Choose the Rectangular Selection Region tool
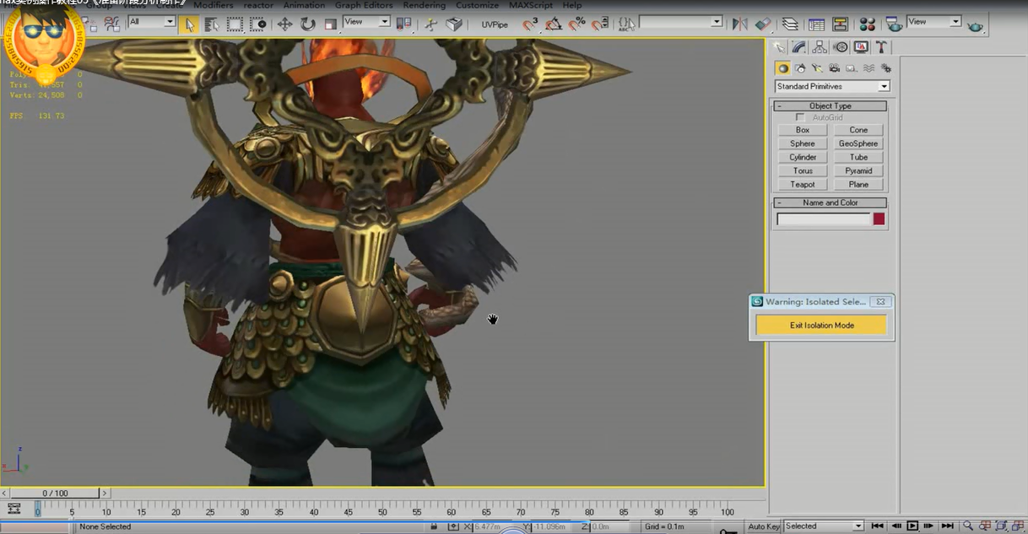 pyautogui.click(x=235, y=24)
